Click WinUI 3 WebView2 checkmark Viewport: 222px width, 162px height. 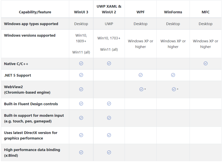click(x=81, y=89)
